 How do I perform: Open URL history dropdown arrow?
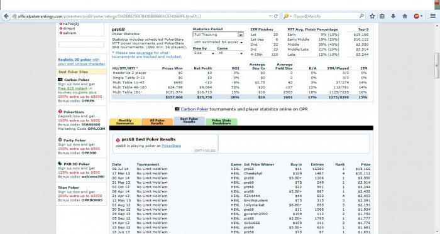coord(270,16)
